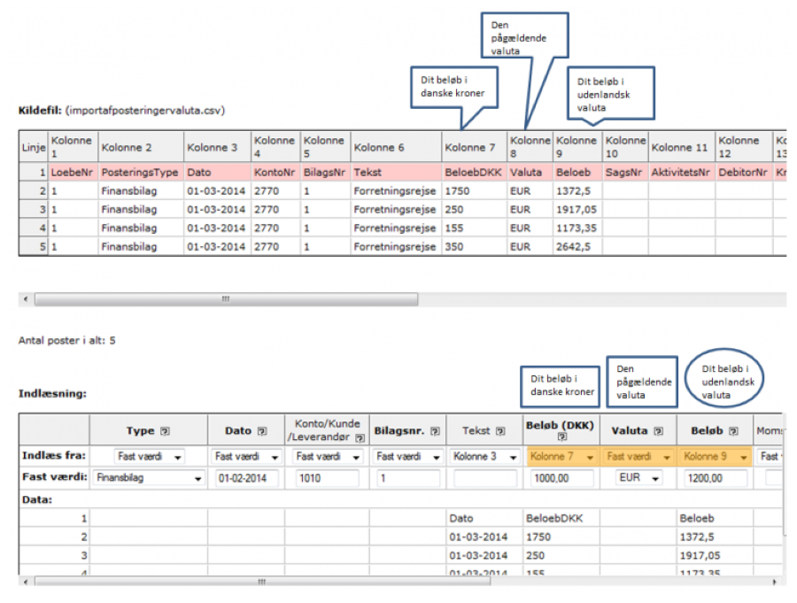This screenshot has height=603, width=797.
Task: Open 'Indlæs fra' dropdown for Type
Action: tap(150, 457)
